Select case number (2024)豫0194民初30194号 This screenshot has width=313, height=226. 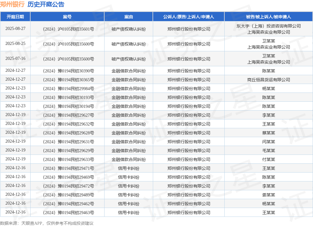tap(67, 106)
